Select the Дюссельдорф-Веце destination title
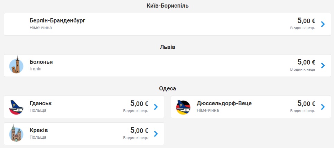 [x=224, y=103]
